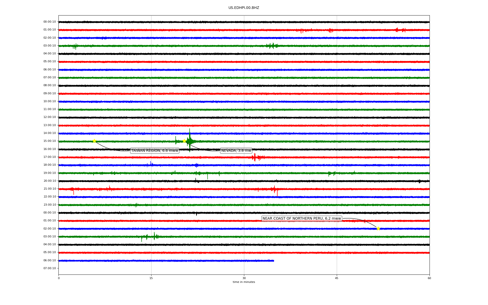
Task: Click the Nevada earthquake star marker
Action: (x=184, y=141)
